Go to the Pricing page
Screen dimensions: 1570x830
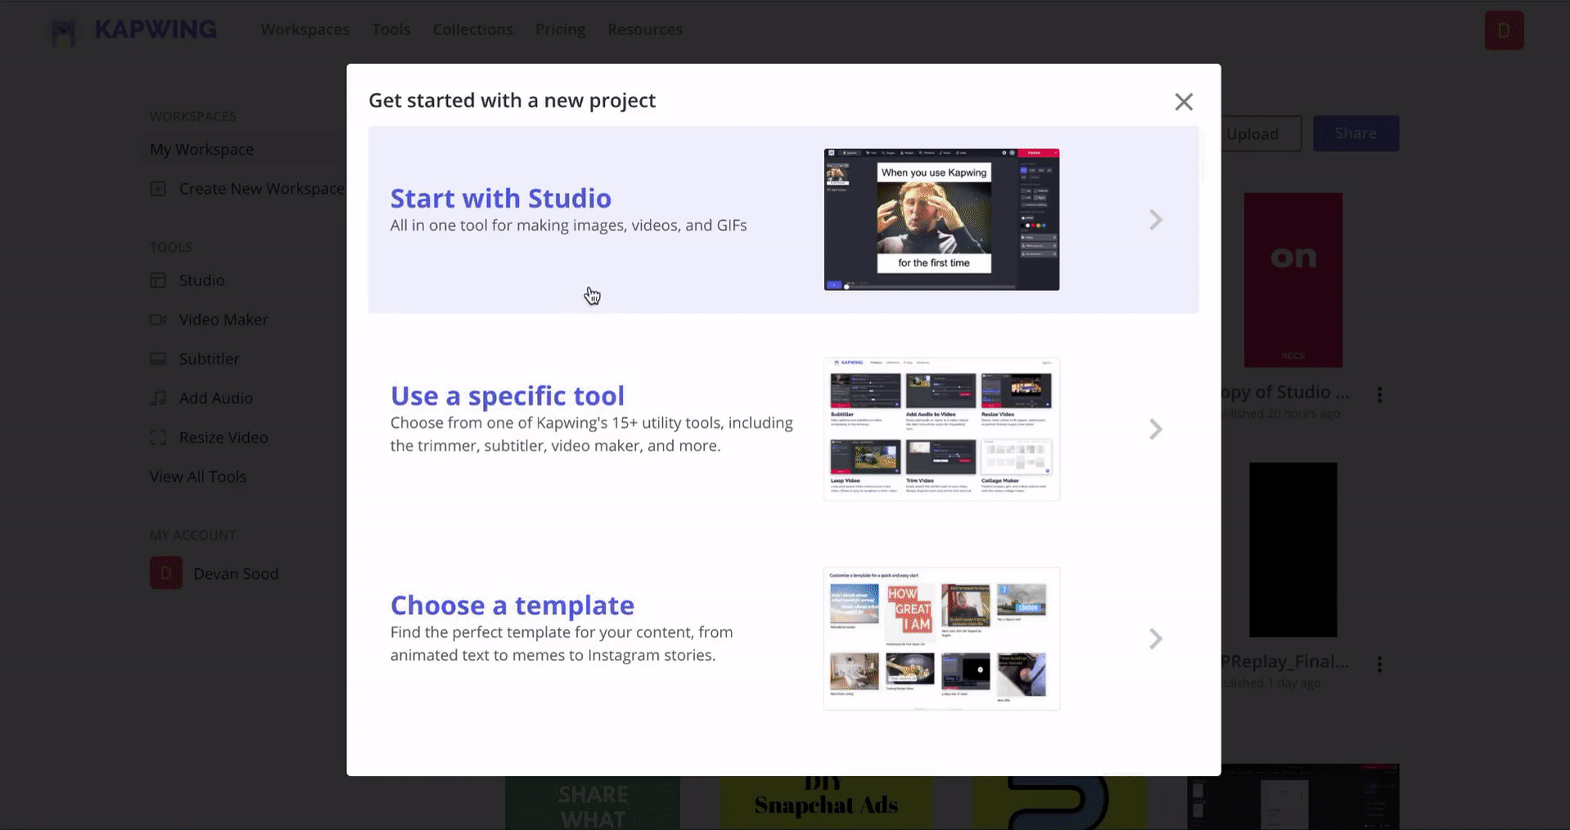click(560, 29)
